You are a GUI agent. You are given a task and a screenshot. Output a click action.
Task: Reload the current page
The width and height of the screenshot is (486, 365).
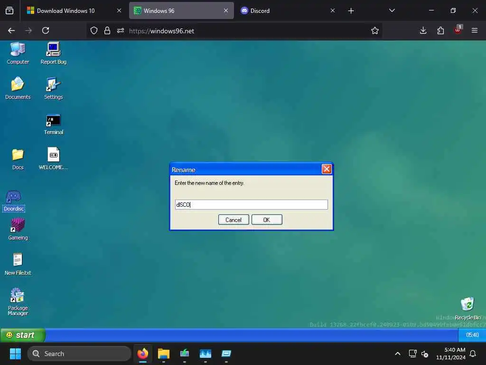tap(46, 30)
